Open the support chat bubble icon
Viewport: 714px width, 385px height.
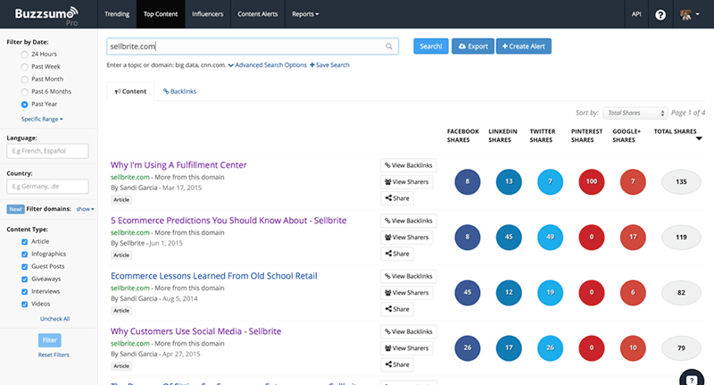692,379
